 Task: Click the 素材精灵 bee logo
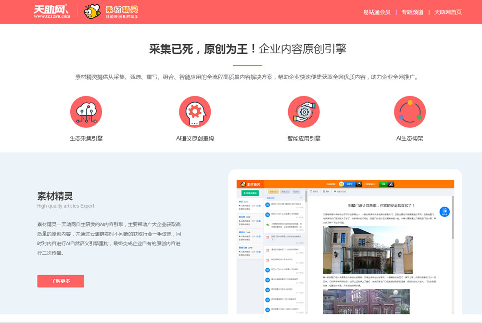pyautogui.click(x=111, y=12)
